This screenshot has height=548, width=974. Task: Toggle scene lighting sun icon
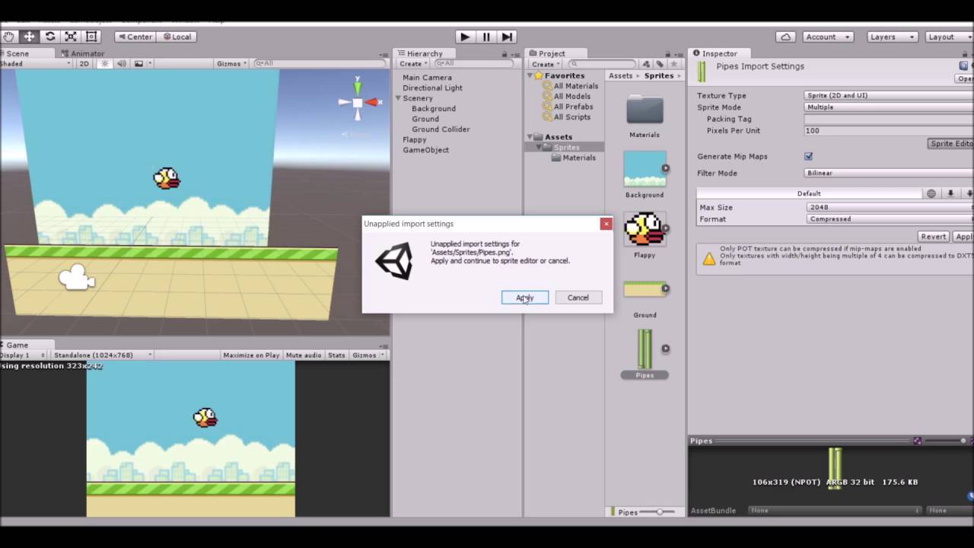tap(105, 64)
